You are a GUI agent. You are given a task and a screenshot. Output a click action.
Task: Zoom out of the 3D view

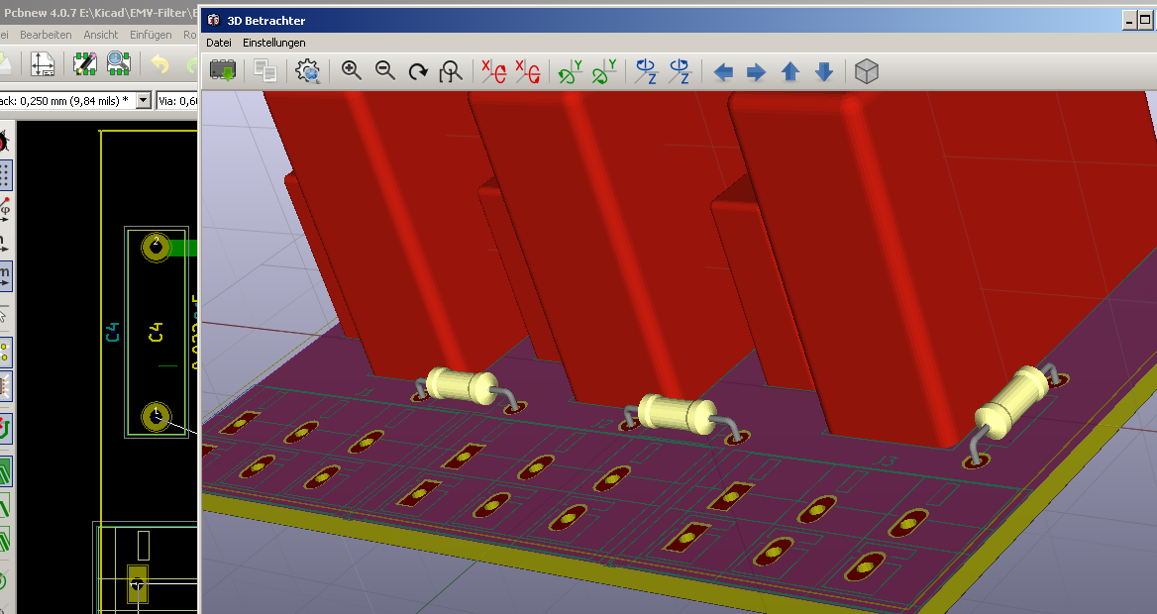tap(385, 71)
